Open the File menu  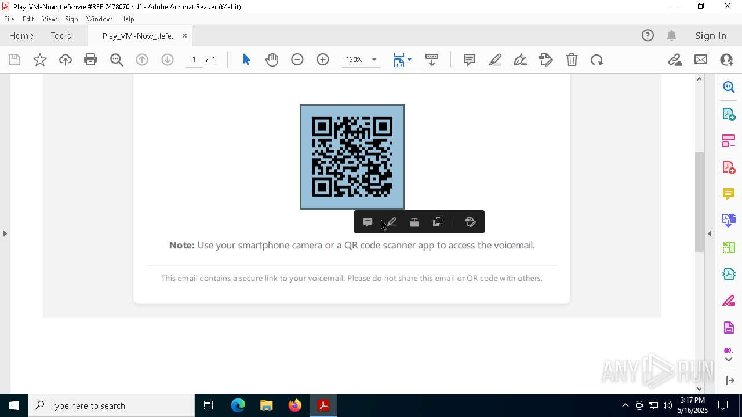click(x=9, y=19)
